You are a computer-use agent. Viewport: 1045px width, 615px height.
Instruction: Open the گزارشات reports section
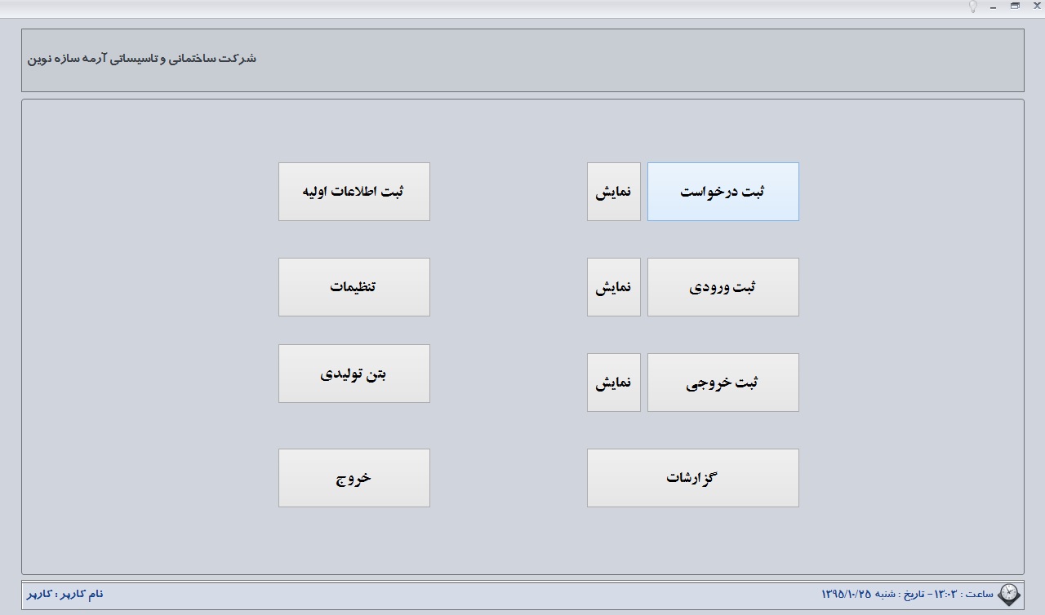click(x=693, y=478)
